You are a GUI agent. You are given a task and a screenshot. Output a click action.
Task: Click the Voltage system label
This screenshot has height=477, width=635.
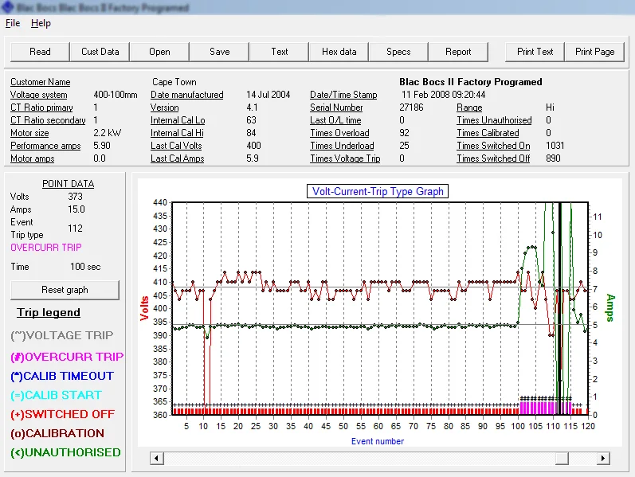[x=39, y=95]
